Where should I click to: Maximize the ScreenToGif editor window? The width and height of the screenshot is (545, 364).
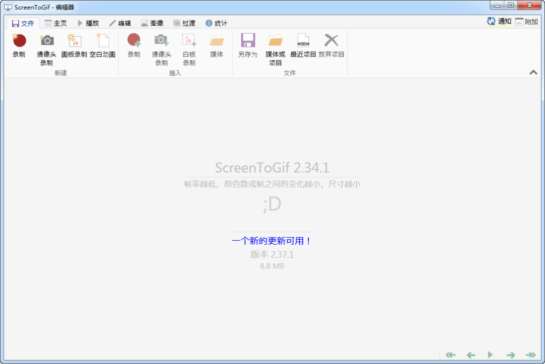pyautogui.click(x=511, y=5)
